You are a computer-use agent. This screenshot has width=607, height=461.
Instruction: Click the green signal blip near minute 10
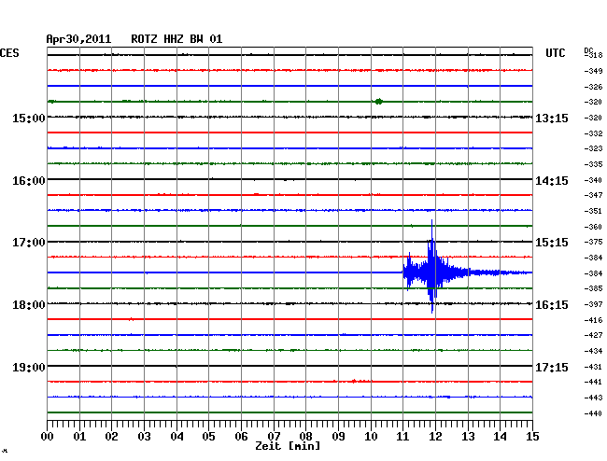378,102
